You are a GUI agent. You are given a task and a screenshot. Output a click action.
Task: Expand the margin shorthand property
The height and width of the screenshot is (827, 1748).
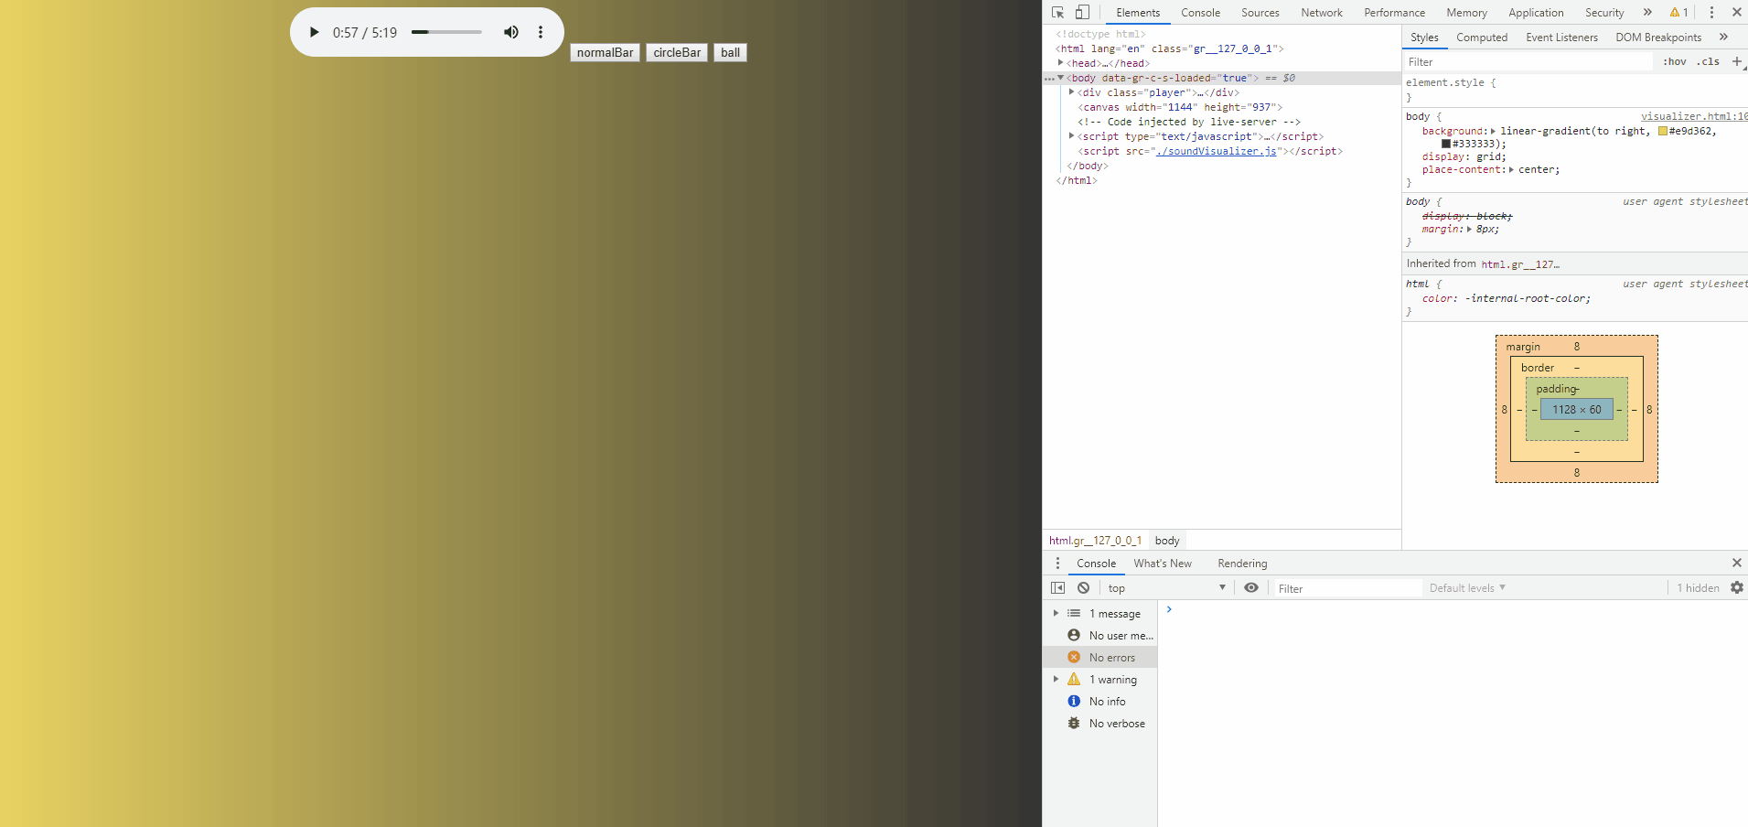point(1469,229)
